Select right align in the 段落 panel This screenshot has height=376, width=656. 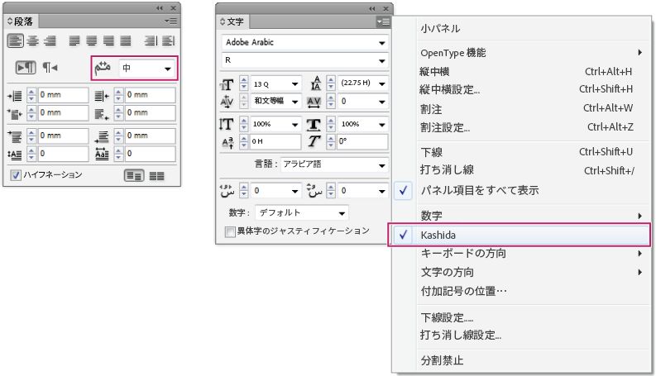coord(50,40)
